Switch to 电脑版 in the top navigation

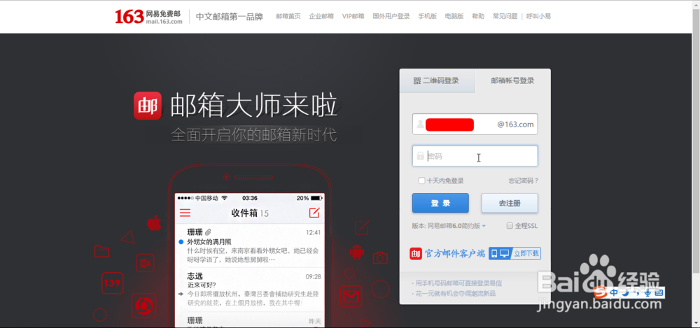(454, 16)
